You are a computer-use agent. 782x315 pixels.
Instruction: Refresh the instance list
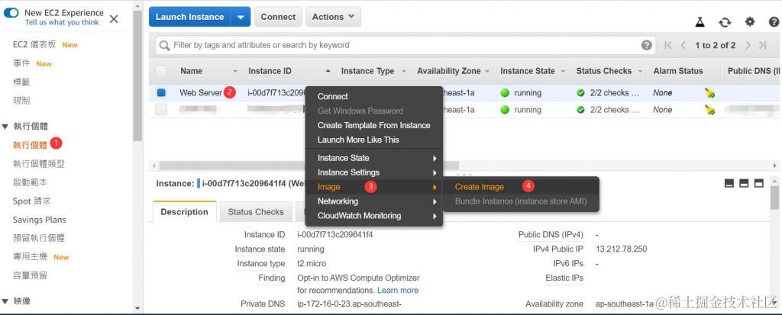tap(725, 22)
